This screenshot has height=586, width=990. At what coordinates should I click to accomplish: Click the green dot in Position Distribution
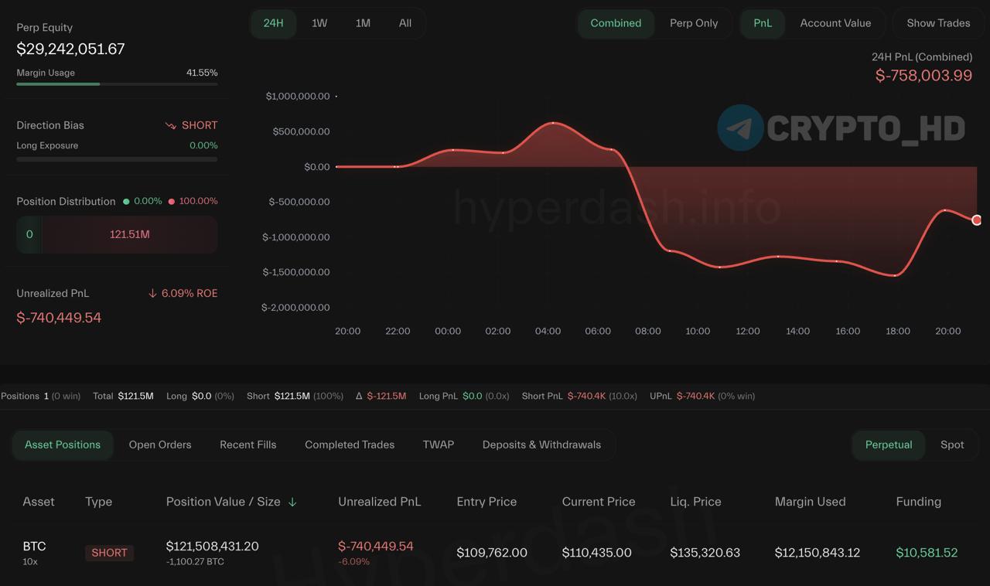(126, 201)
